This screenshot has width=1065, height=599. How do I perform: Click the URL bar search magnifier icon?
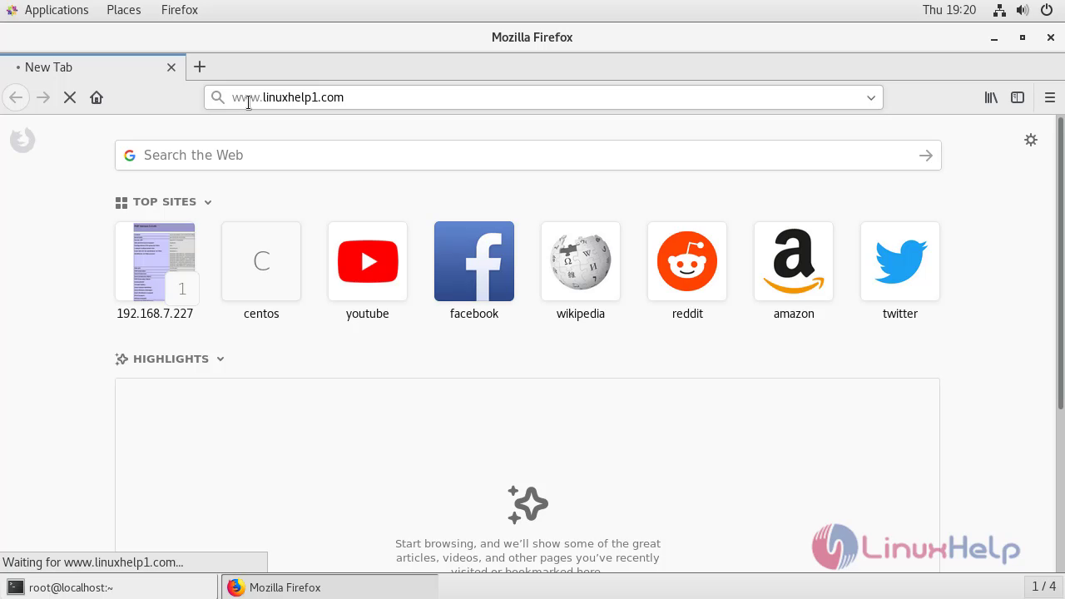tap(218, 97)
